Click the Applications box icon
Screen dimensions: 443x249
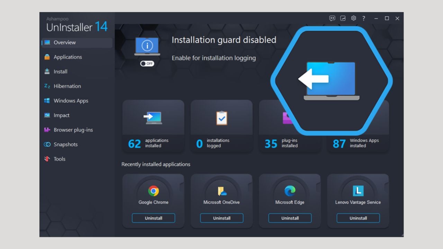click(x=47, y=57)
